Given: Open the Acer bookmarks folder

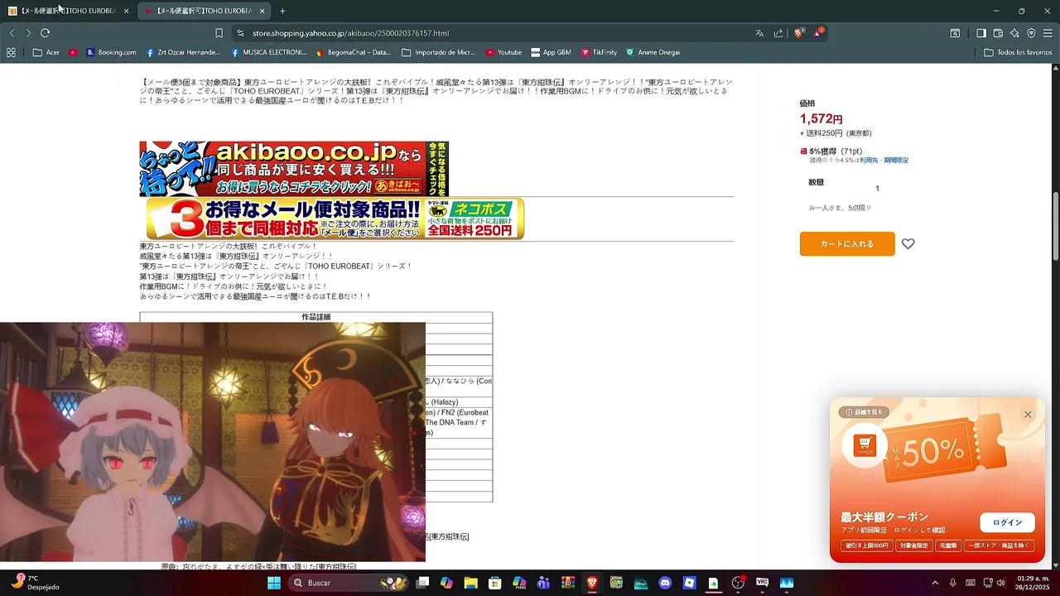Looking at the screenshot, I should coord(46,52).
